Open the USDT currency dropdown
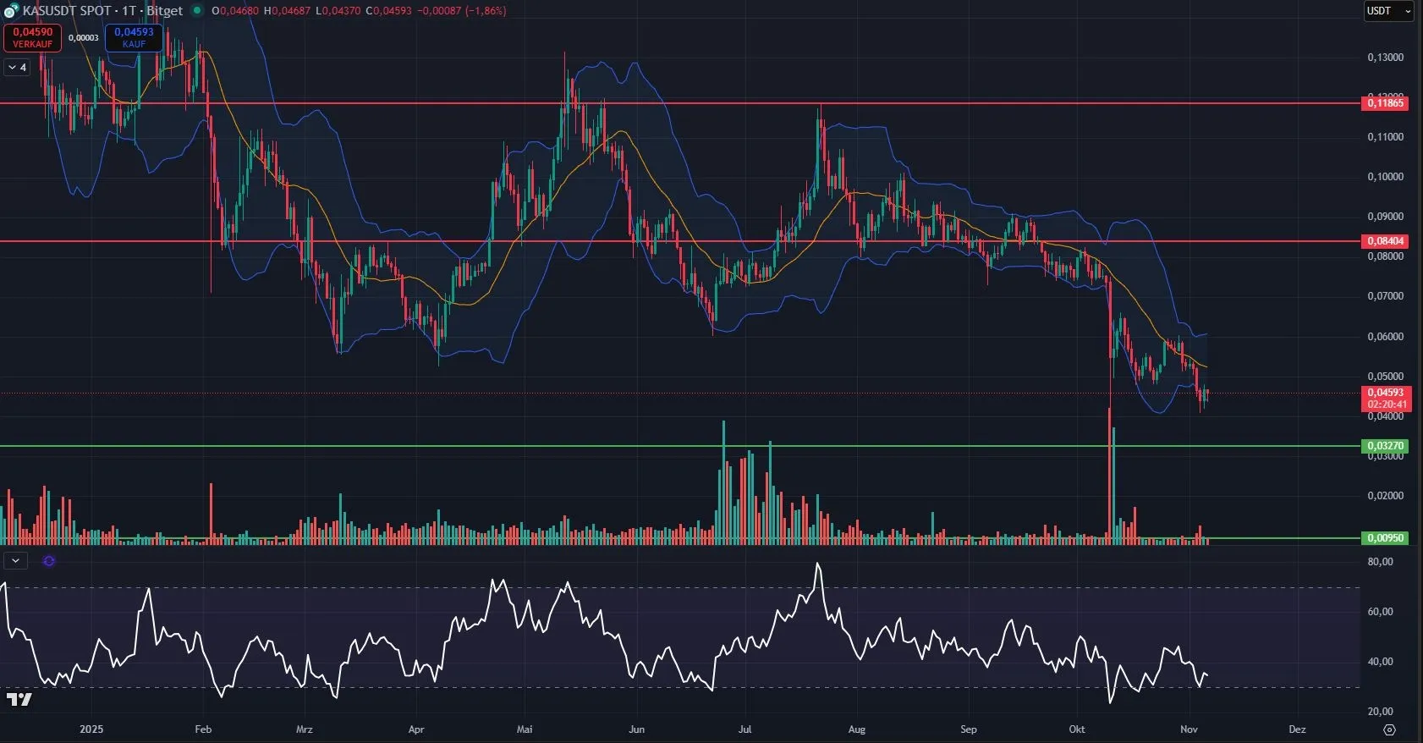 [1388, 11]
